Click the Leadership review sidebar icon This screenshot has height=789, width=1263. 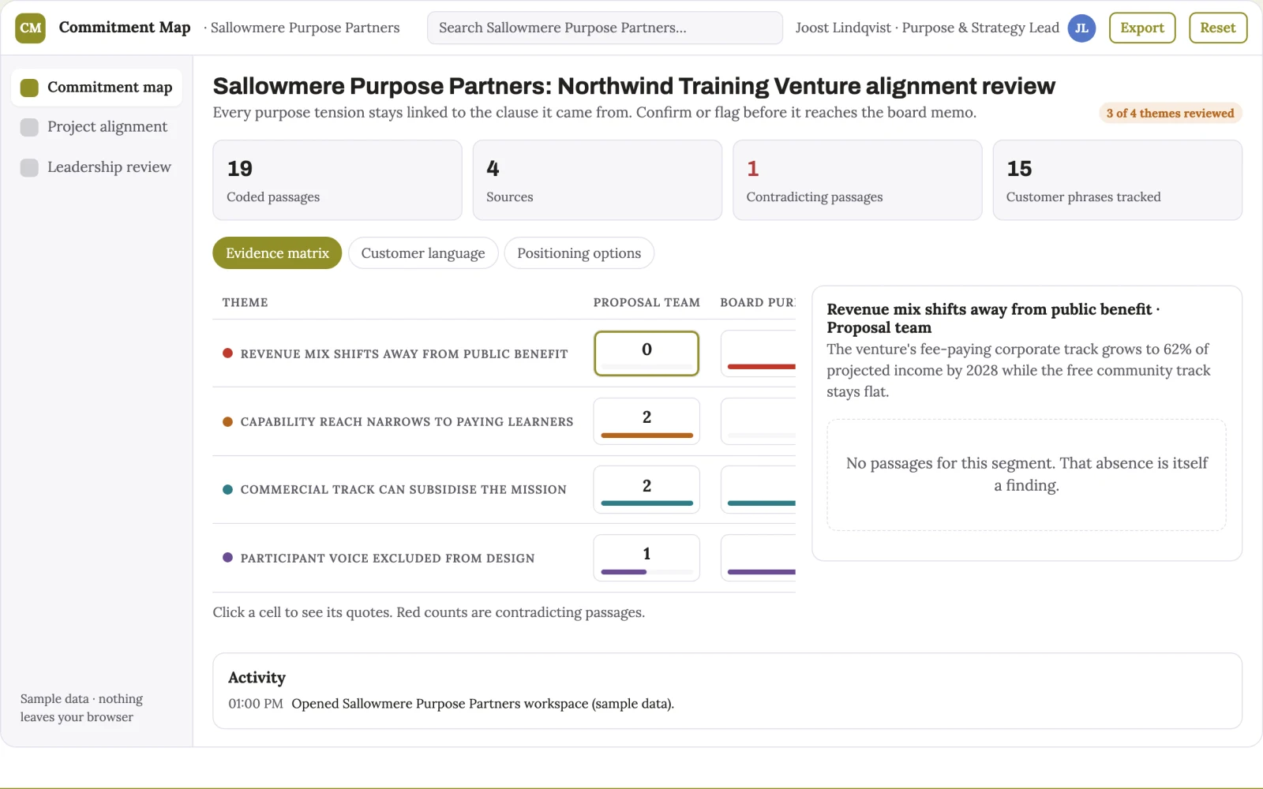(x=29, y=167)
